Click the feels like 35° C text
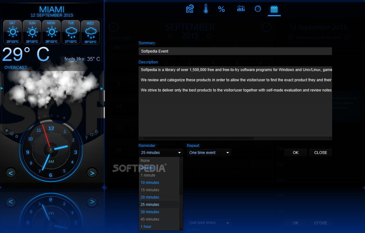This screenshot has height=233, width=365. (x=82, y=59)
